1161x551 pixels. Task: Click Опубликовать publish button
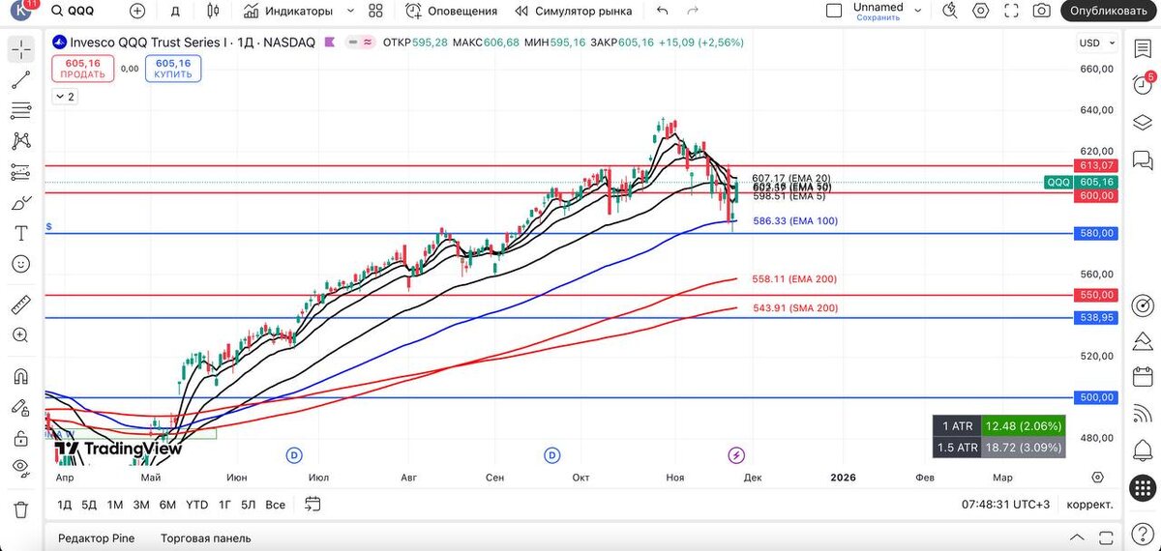pos(1110,11)
